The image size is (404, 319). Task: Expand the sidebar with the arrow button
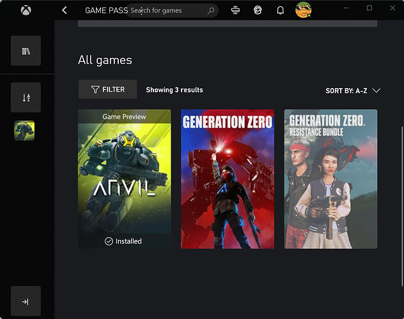tap(26, 301)
